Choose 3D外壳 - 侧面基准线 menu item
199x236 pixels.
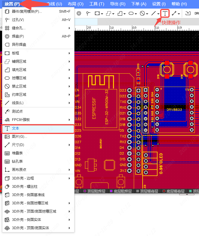coord(38,195)
